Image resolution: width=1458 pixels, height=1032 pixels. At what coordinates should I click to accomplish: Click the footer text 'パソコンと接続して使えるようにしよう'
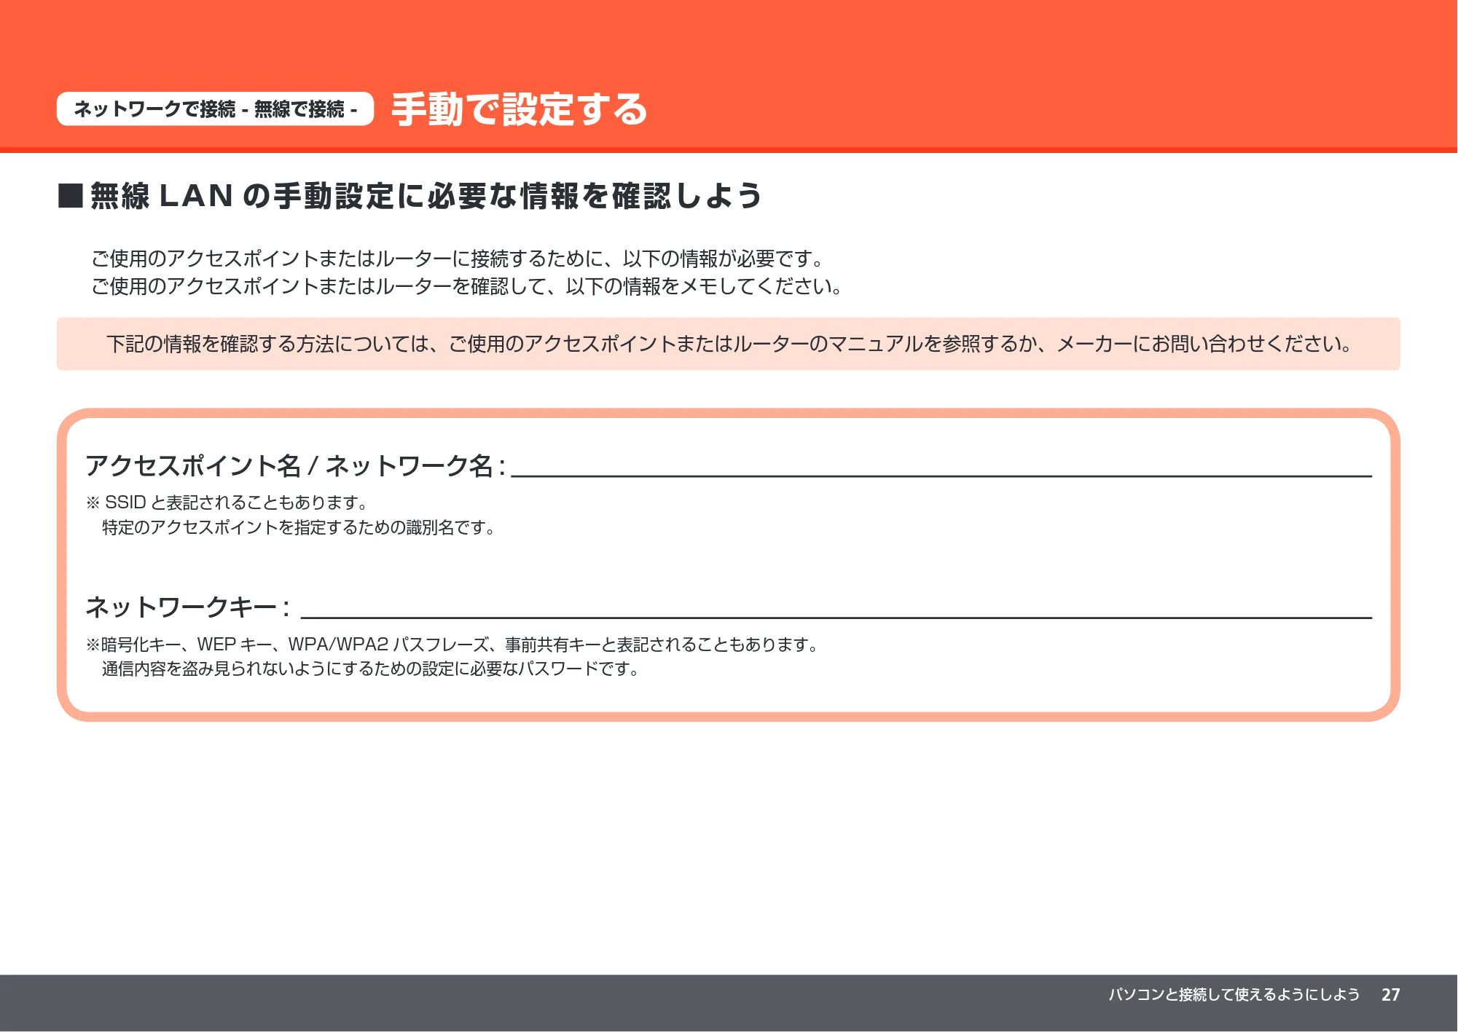click(x=1234, y=994)
